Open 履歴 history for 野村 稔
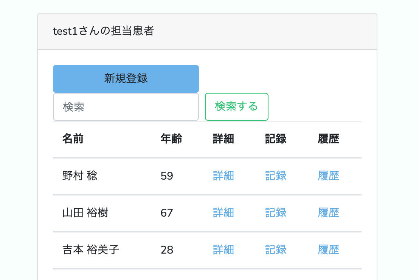 pos(328,175)
